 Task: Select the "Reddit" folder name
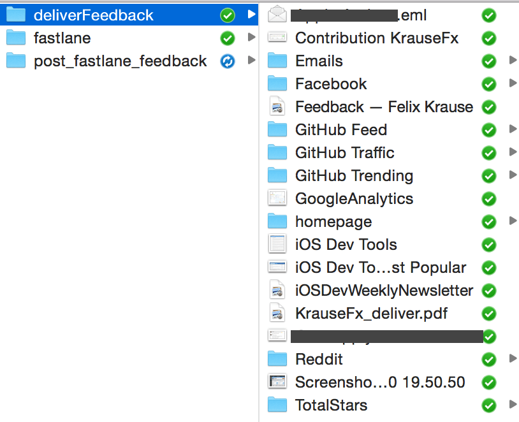point(319,359)
